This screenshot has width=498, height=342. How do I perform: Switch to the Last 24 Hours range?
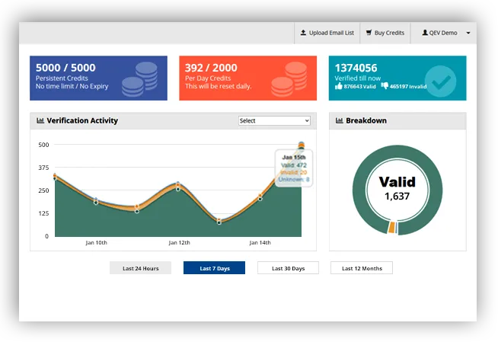[x=140, y=268]
